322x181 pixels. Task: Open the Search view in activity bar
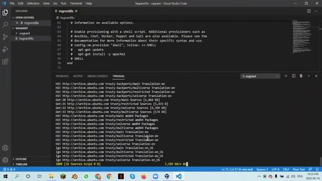pyautogui.click(x=5, y=25)
